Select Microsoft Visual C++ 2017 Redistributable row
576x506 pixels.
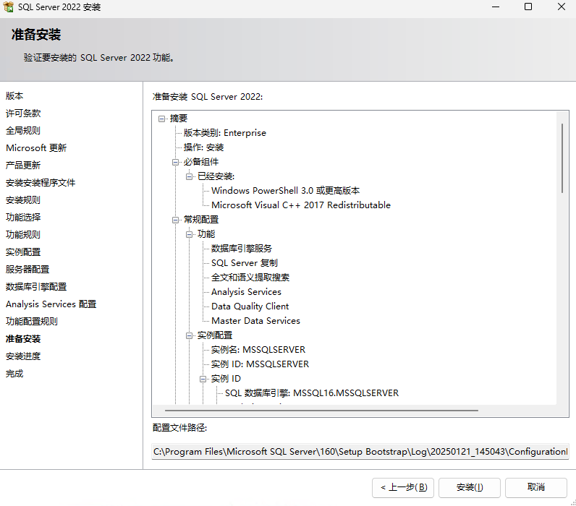tap(301, 205)
